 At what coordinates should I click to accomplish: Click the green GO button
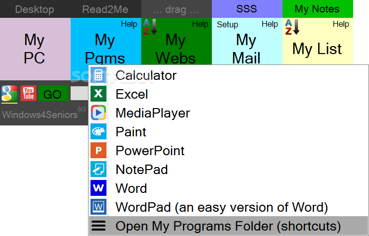pyautogui.click(x=53, y=93)
